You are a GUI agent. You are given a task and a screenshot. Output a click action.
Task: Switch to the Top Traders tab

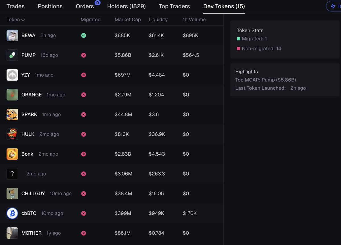(x=174, y=6)
